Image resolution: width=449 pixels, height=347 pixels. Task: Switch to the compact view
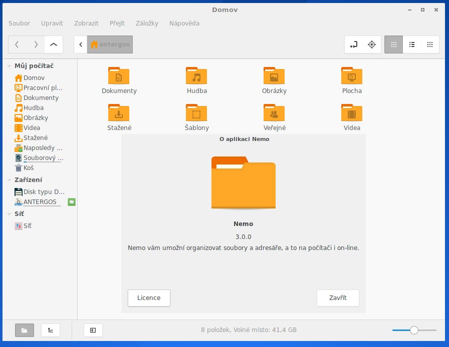(x=429, y=44)
